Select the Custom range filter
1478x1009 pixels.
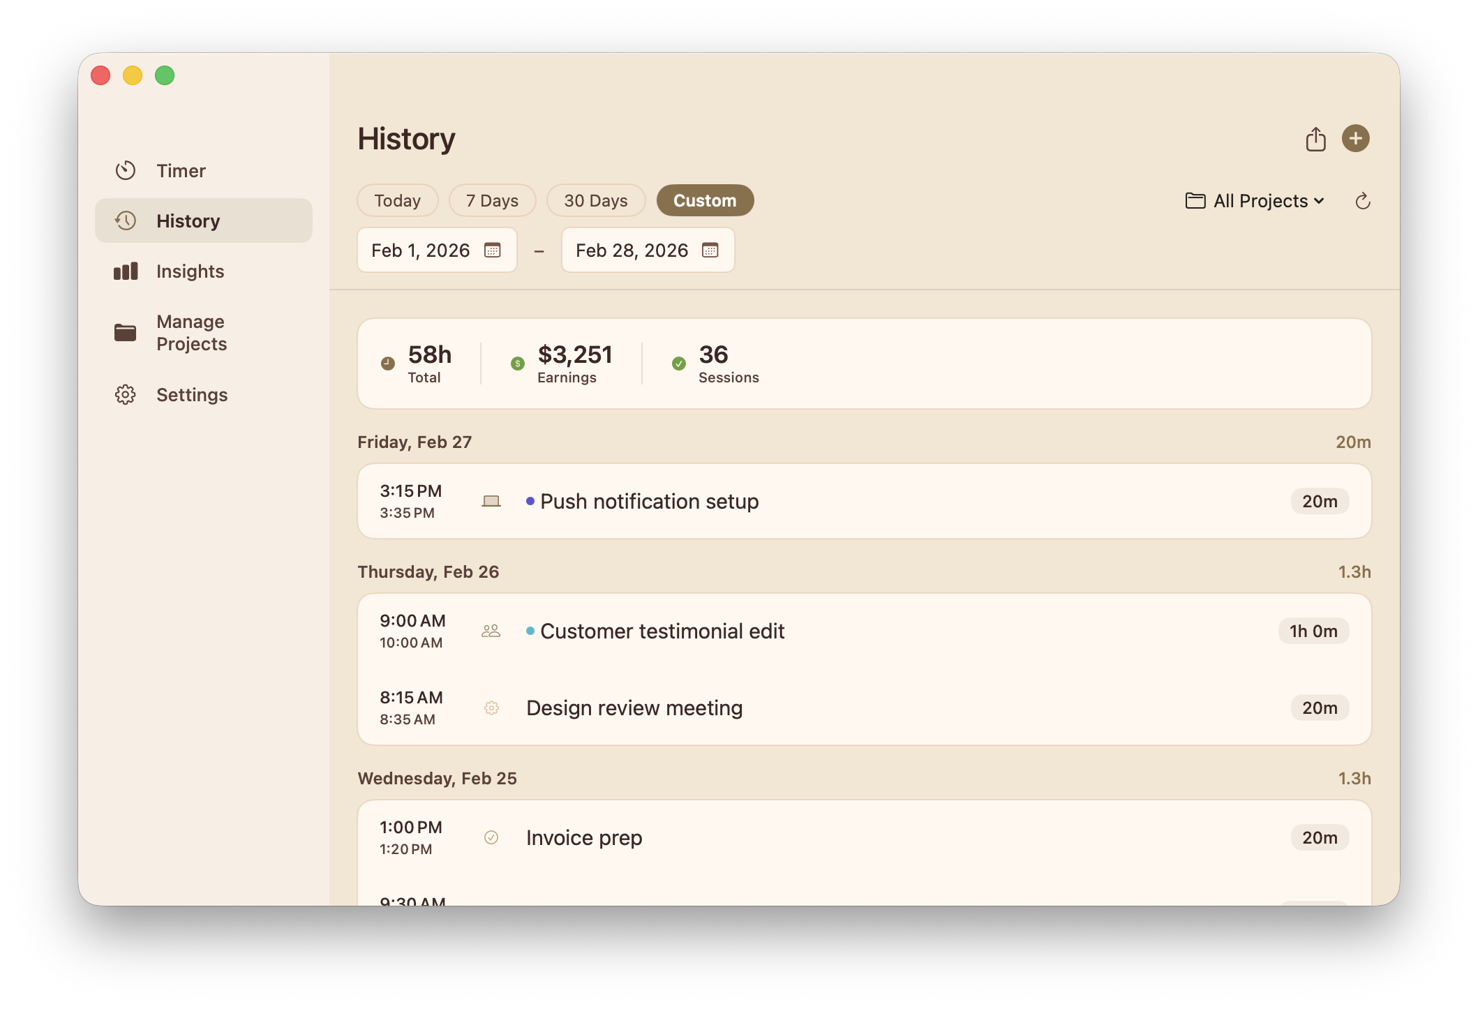click(x=705, y=201)
